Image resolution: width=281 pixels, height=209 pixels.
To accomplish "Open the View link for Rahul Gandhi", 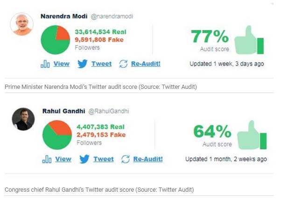I will pos(63,159).
